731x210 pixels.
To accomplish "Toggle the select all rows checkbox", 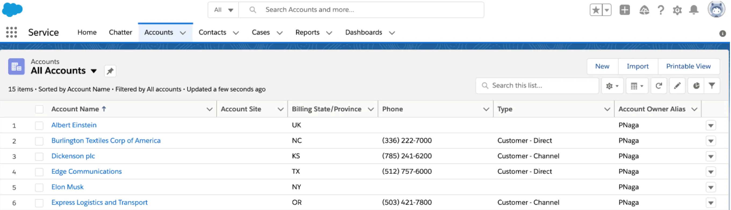I will click(x=39, y=109).
